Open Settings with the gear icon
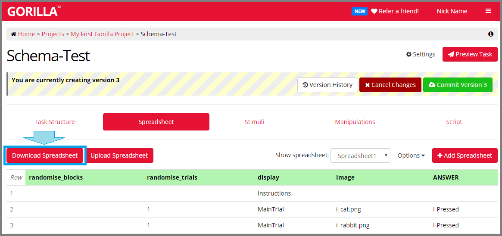The image size is (502, 236). (421, 54)
